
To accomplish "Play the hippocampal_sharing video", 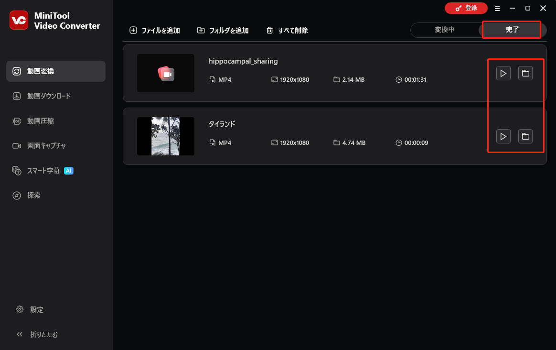I will [503, 73].
